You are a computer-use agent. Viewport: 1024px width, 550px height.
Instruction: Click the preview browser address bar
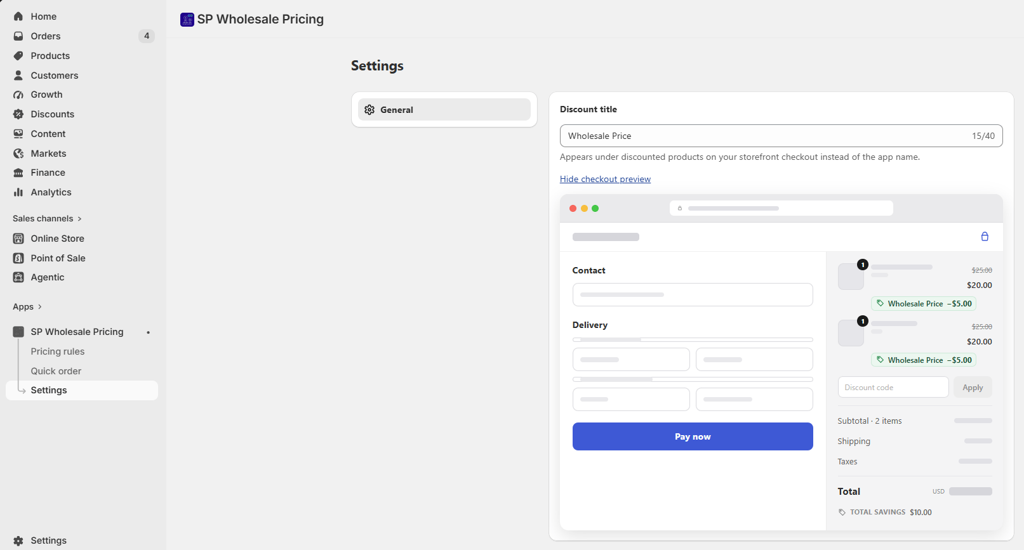(x=781, y=208)
